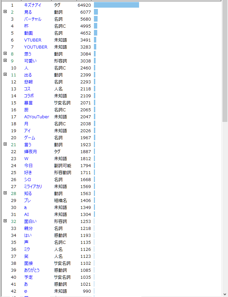Image resolution: width=228 pixels, height=297 pixels.
Task: Open the word ミライアカリ
Action: coord(33,187)
